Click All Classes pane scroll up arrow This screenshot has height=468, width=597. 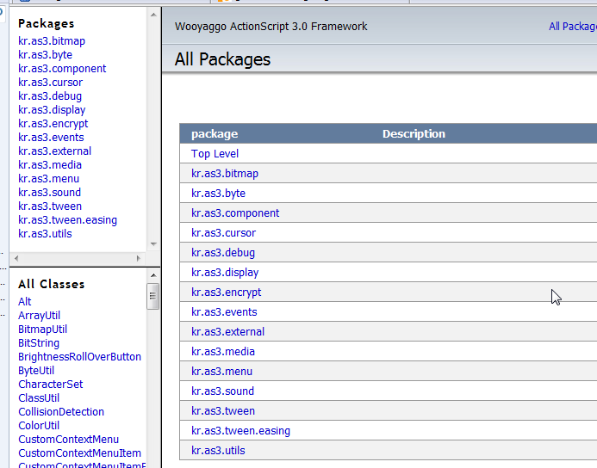pos(153,275)
